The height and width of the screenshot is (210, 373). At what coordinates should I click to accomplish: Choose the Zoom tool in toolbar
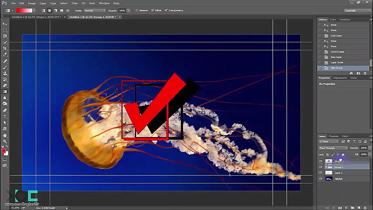tap(5, 141)
